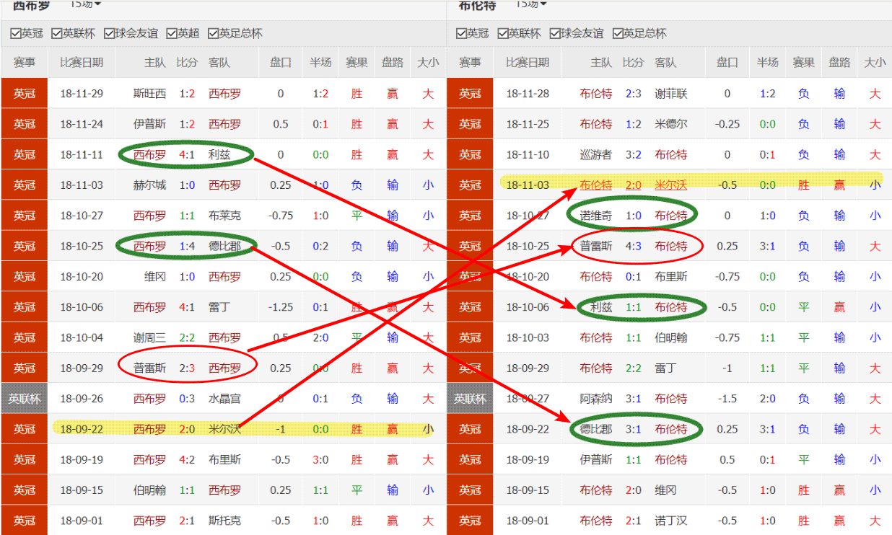Open the 15场 dropdown next to 布伦特
The image size is (892, 535).
[x=531, y=4]
